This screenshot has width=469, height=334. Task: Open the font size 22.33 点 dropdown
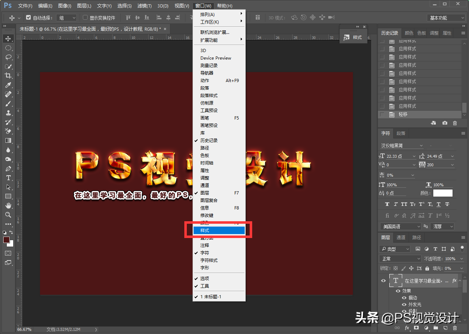point(414,156)
